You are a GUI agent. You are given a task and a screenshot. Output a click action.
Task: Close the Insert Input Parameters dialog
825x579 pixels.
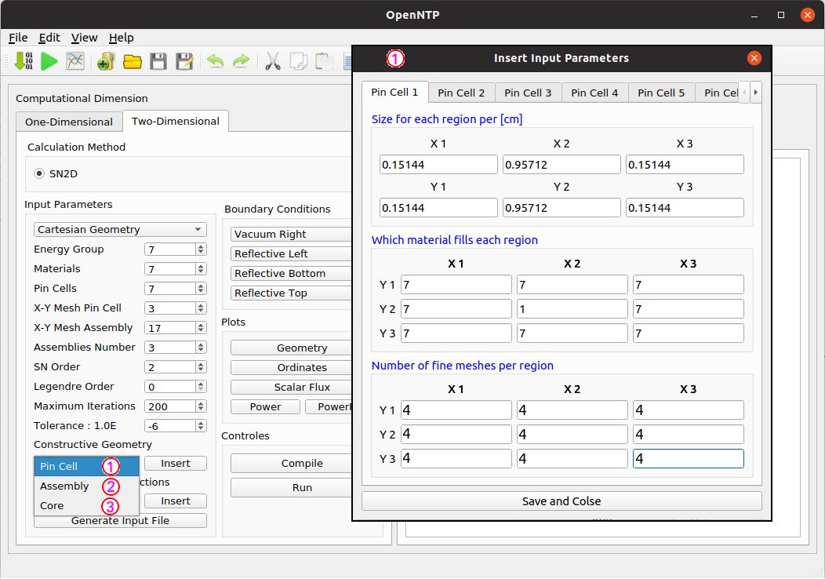754,58
